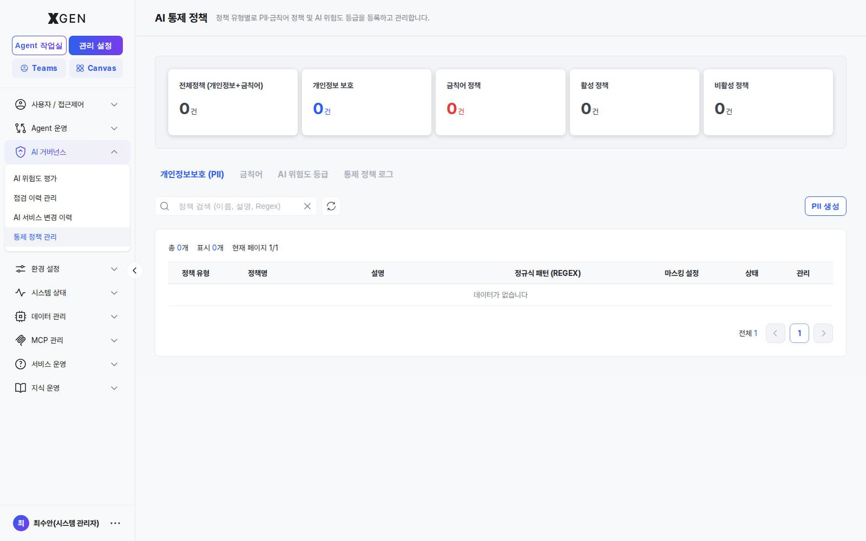This screenshot has width=866, height=541.
Task: Expand the 환경 설정 chevron
Action: 114,269
